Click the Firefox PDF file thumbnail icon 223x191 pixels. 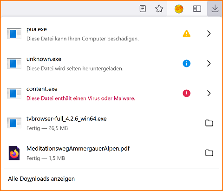[x=14, y=153]
